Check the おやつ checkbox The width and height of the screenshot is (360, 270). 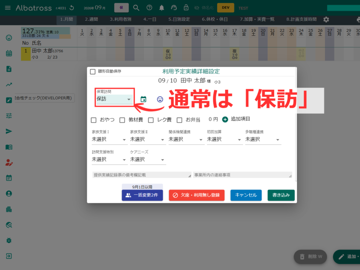coord(94,120)
